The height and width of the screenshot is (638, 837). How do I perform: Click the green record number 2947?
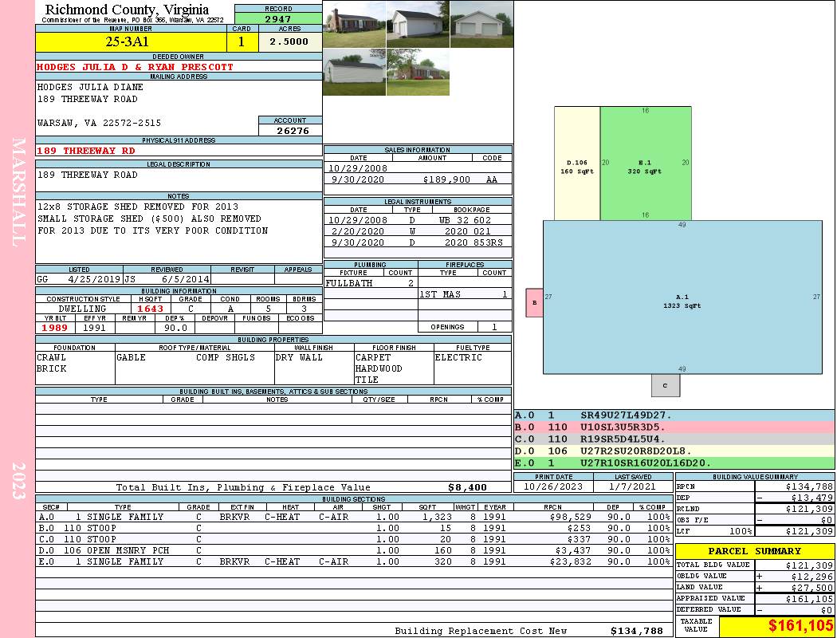pyautogui.click(x=278, y=18)
